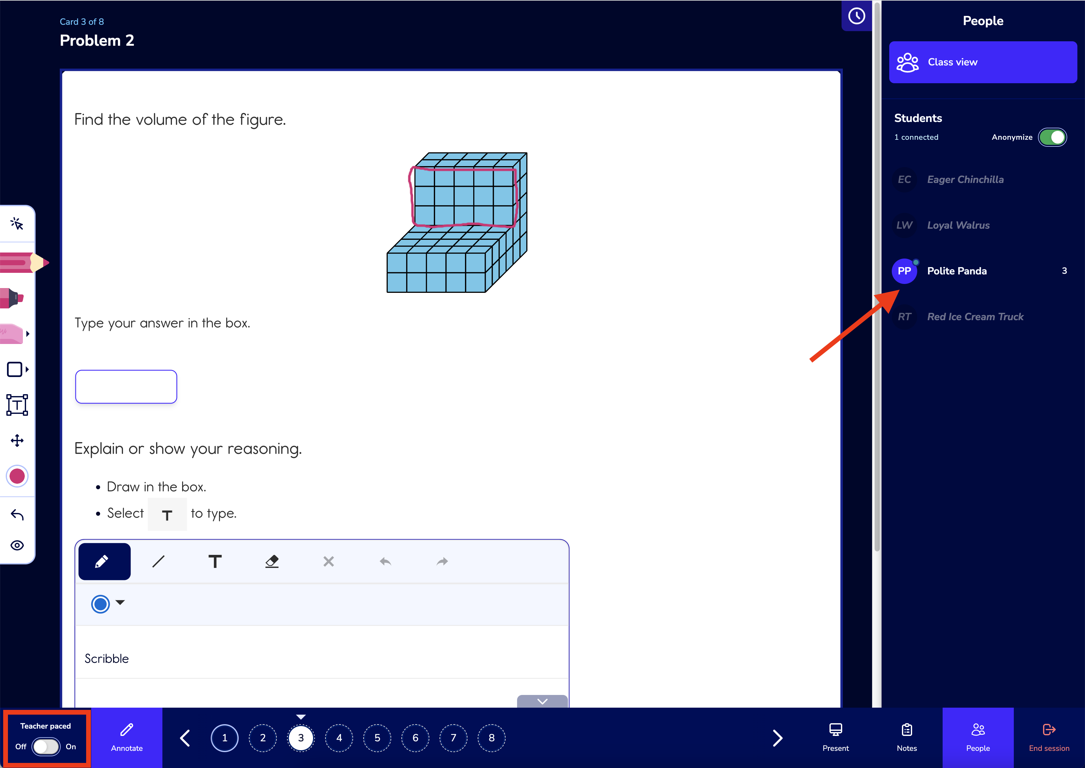The image size is (1085, 768).
Task: Switch to the Present tab
Action: tap(836, 738)
